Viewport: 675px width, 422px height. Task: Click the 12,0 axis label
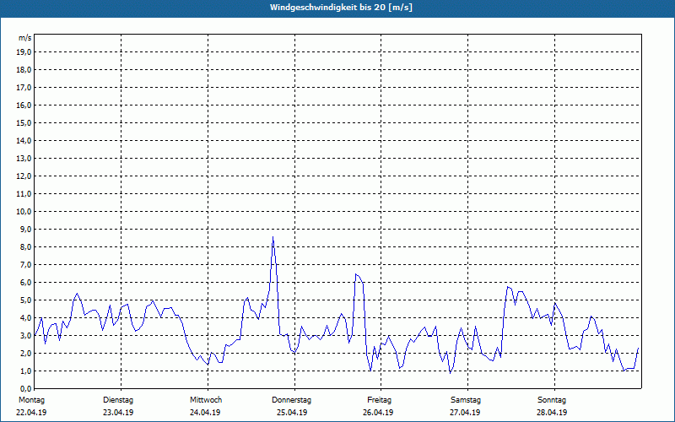[24, 176]
